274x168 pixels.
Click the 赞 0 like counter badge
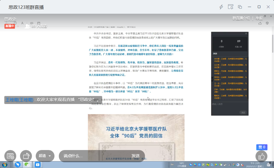tap(262, 147)
